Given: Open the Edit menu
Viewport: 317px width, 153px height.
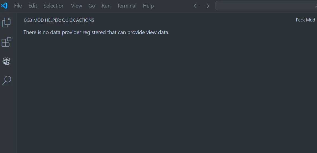Looking at the screenshot, I should coord(33,6).
